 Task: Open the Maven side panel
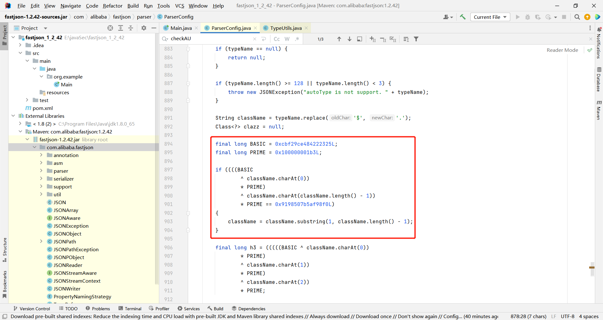[x=599, y=110]
